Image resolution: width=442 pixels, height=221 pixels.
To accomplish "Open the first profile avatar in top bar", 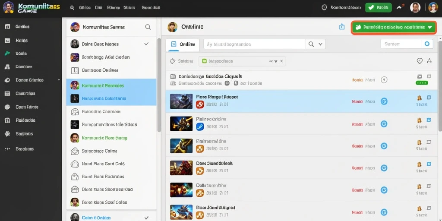I will 415,8.
